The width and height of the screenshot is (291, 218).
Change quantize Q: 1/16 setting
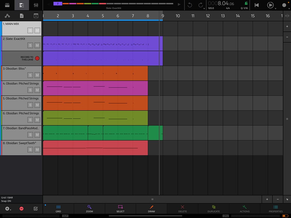click(x=244, y=8)
